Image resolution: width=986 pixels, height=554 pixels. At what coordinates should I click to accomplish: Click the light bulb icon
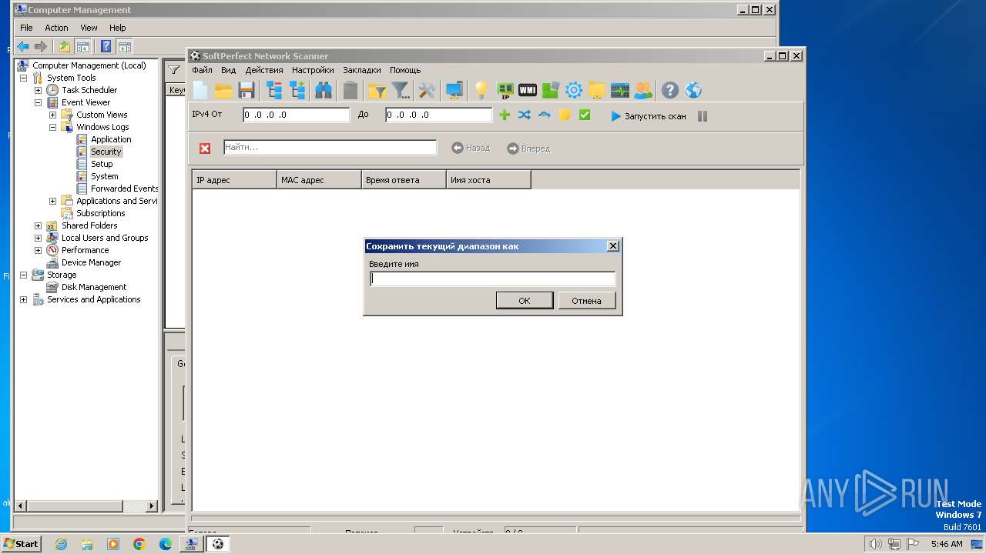click(481, 90)
